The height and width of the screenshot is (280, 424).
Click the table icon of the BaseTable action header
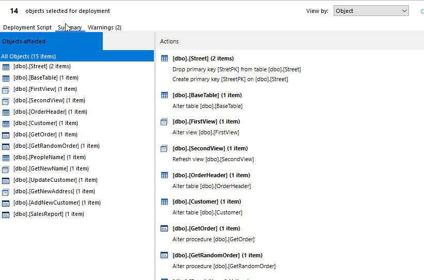coord(164,95)
